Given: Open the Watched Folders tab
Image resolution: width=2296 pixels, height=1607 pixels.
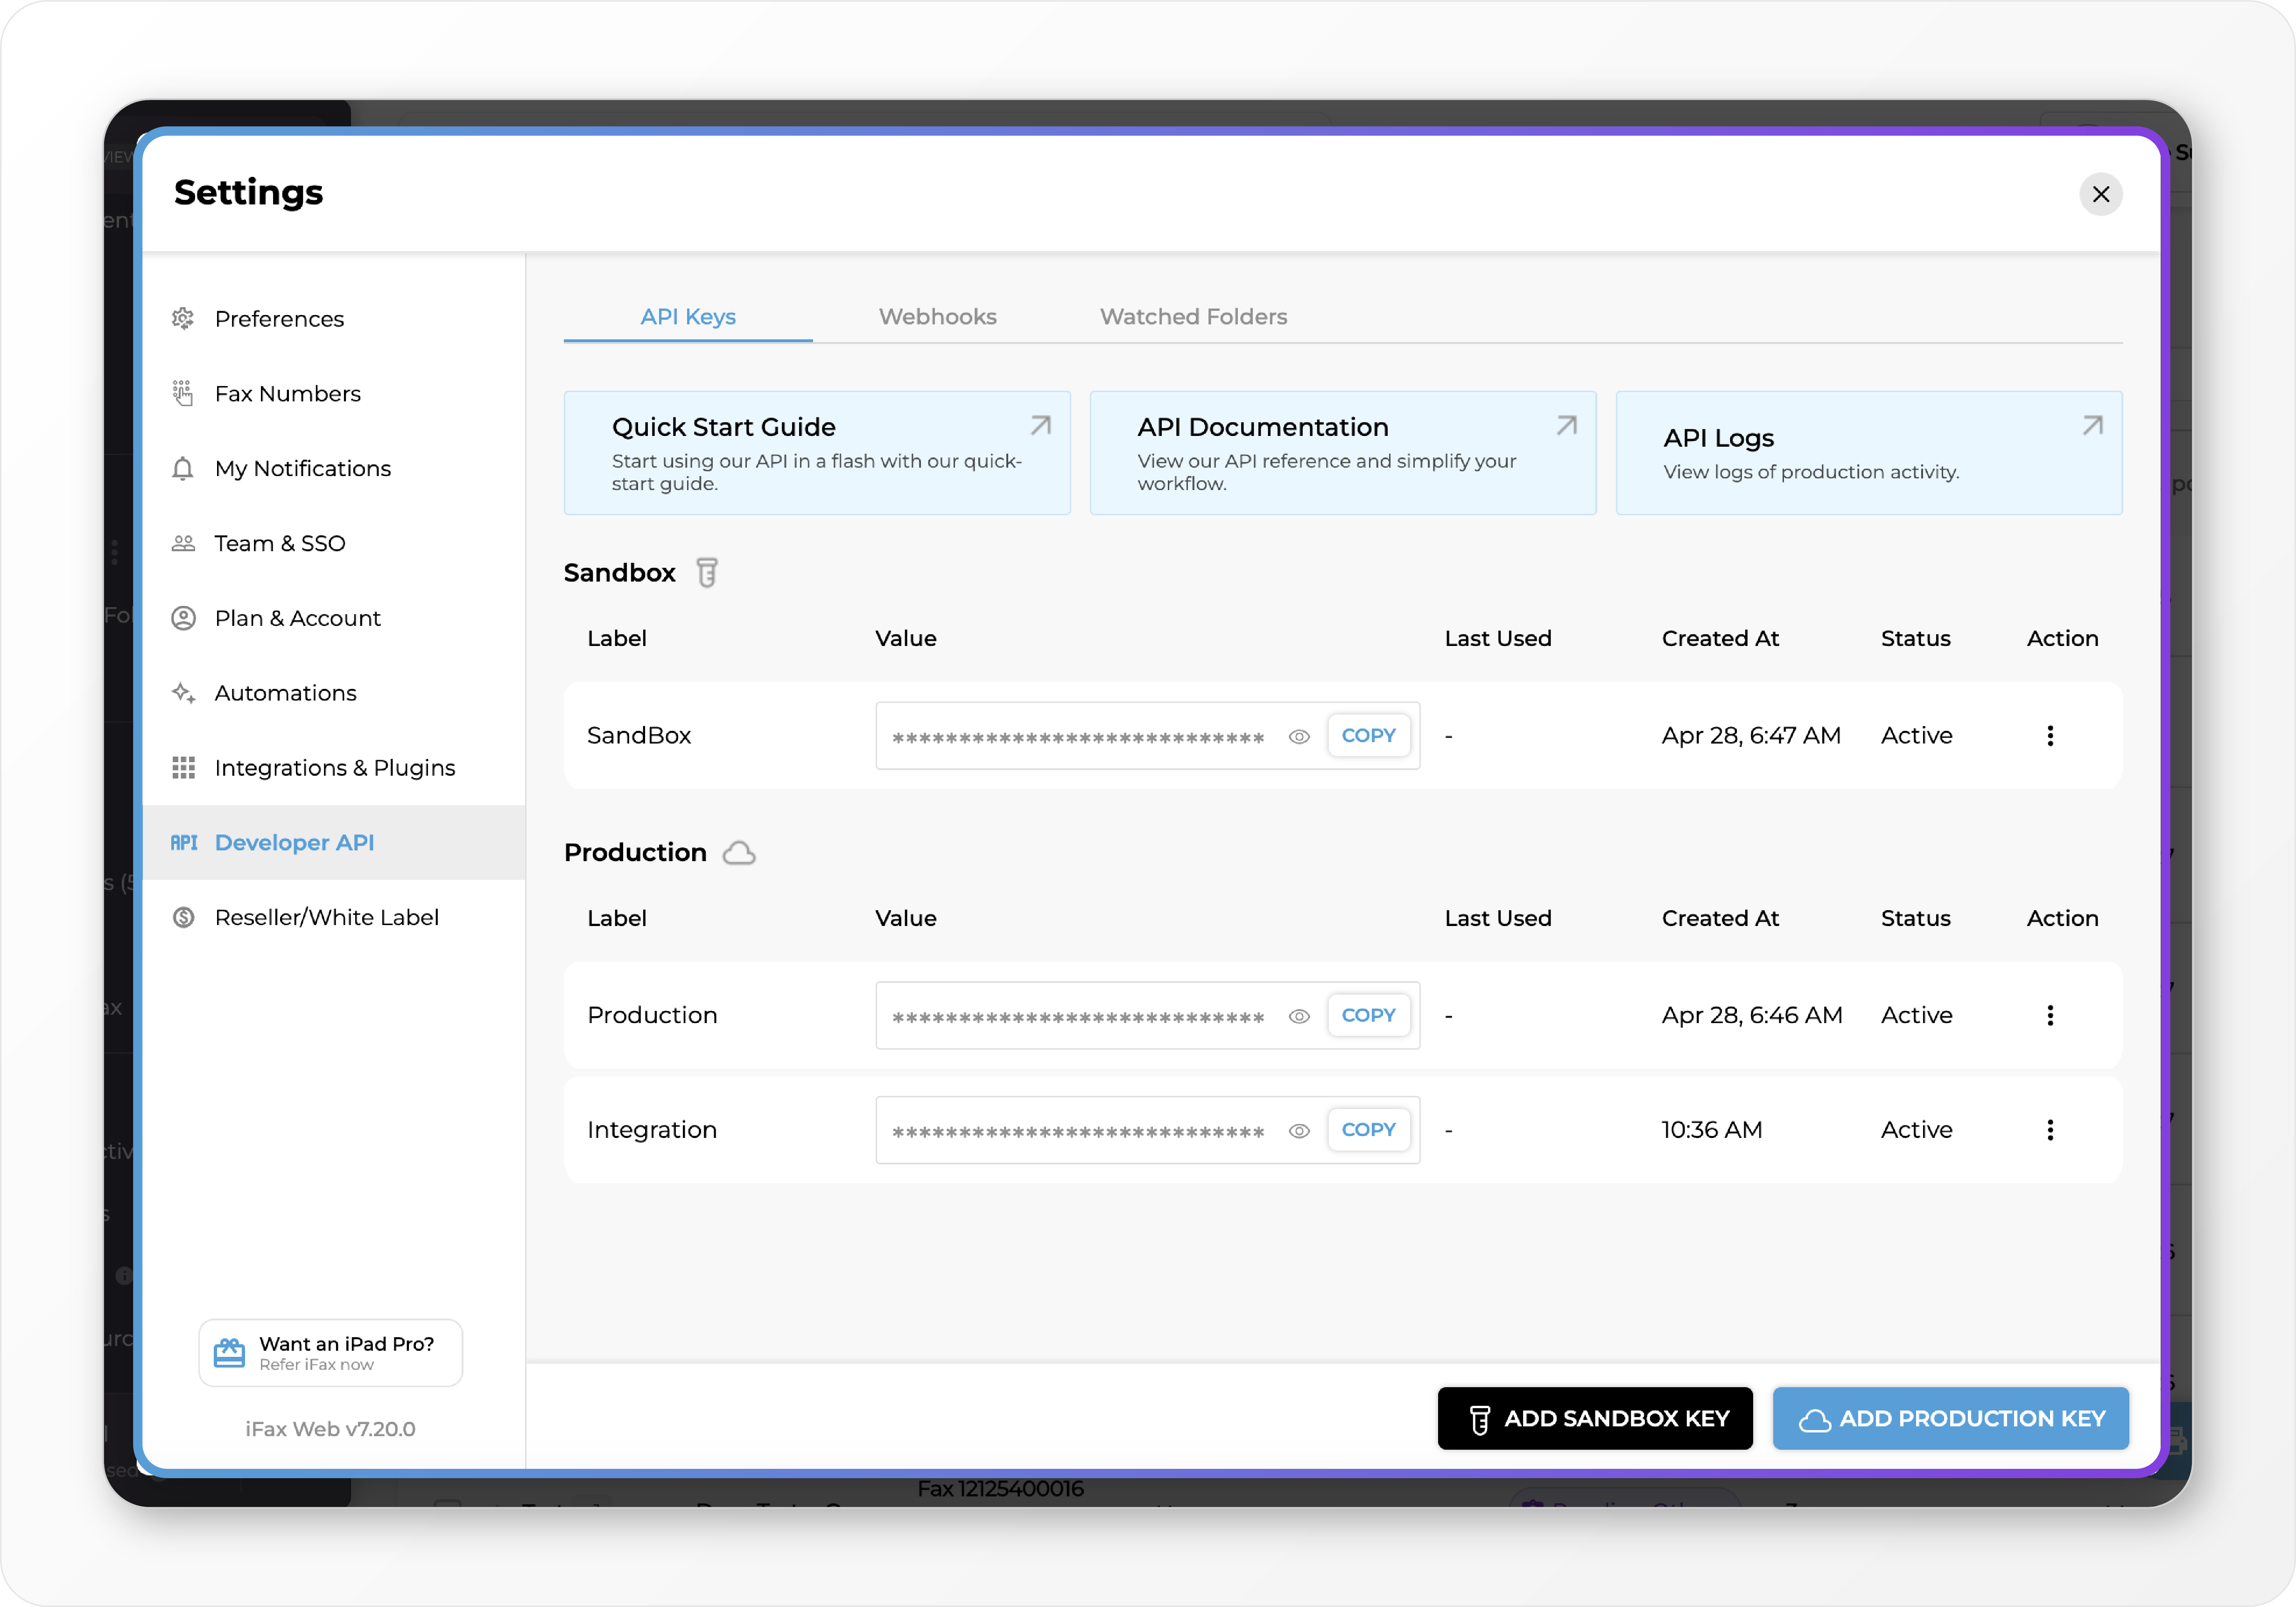Looking at the screenshot, I should [x=1193, y=316].
